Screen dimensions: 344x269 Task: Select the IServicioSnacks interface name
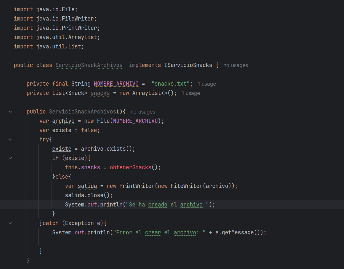(188, 65)
